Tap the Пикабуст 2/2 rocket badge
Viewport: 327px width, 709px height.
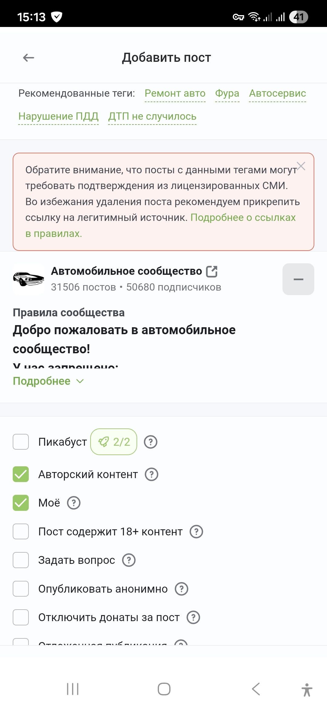pyautogui.click(x=114, y=442)
